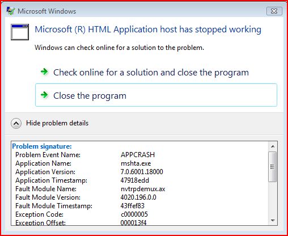Click green arrow next to Check online
288x236 pixels.
coord(45,72)
